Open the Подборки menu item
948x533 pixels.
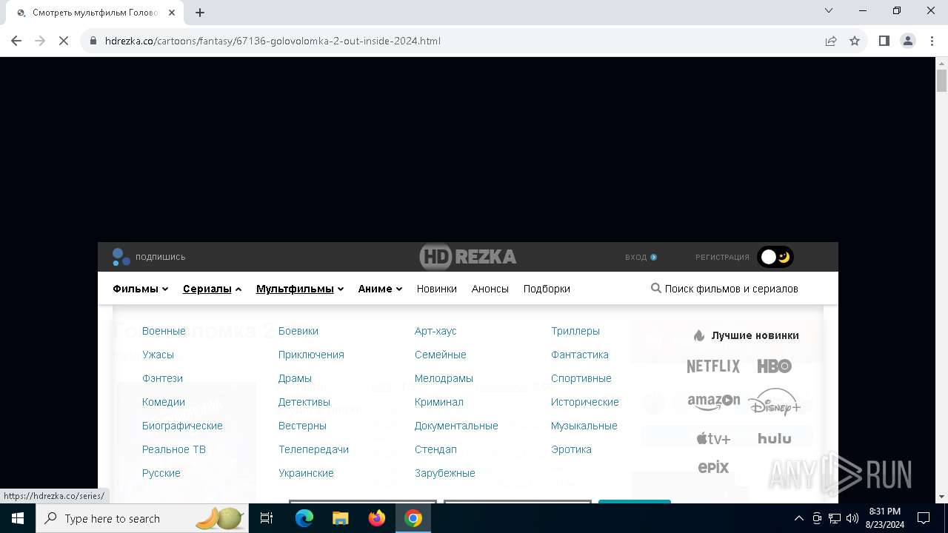tap(547, 289)
